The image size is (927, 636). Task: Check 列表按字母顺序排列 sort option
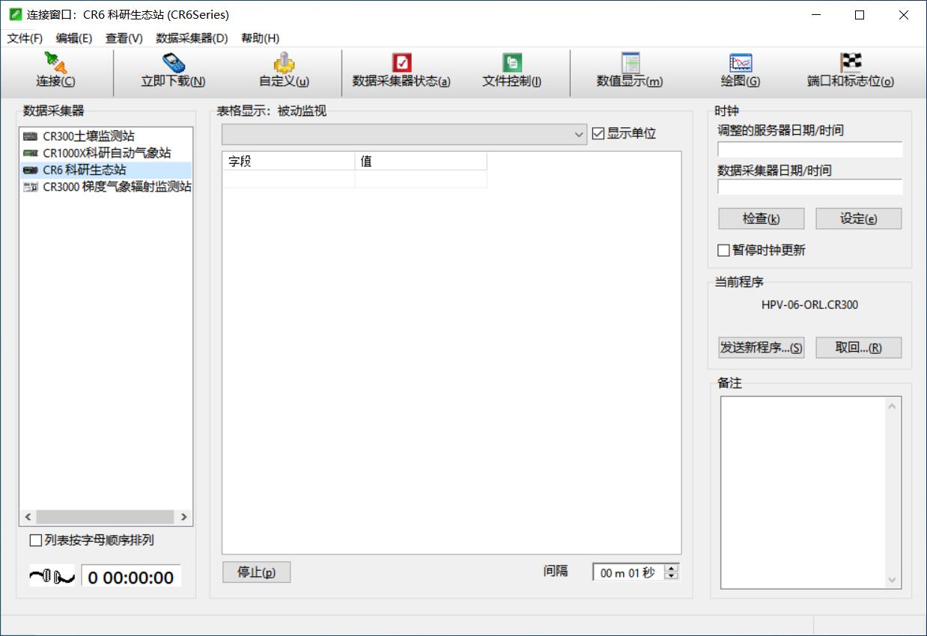pos(35,540)
